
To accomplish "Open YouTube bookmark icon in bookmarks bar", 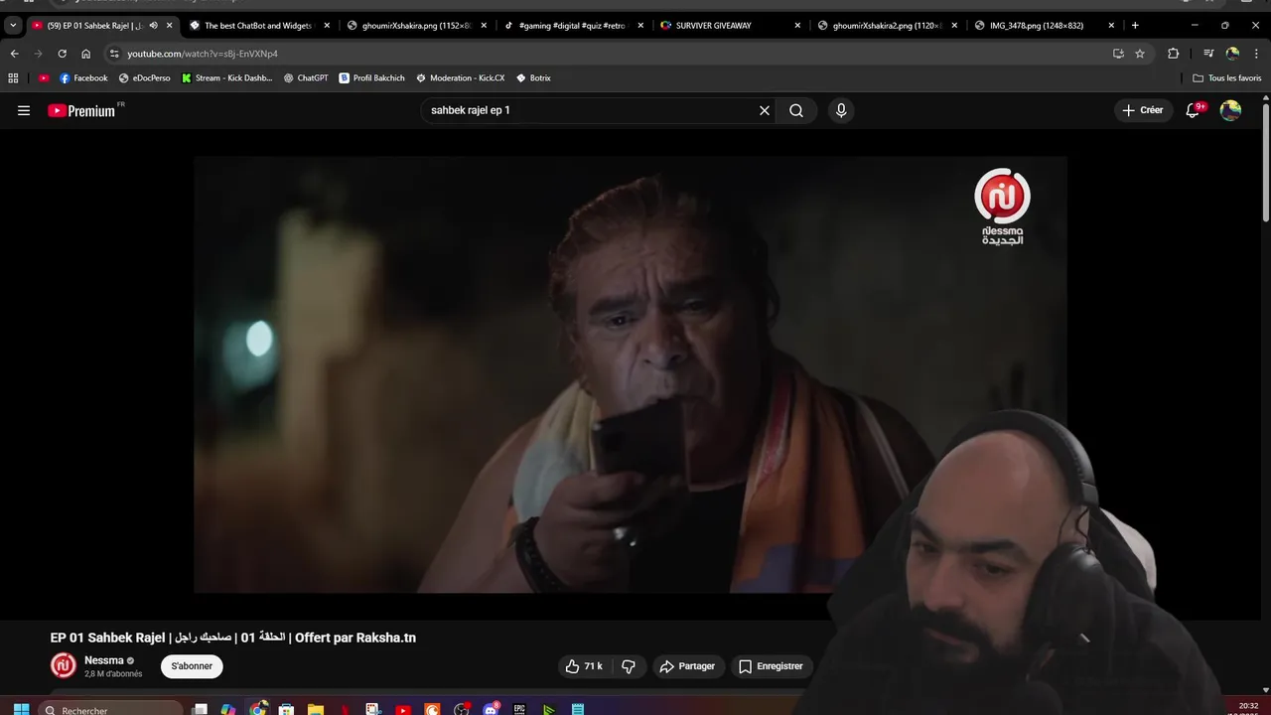I will (44, 77).
